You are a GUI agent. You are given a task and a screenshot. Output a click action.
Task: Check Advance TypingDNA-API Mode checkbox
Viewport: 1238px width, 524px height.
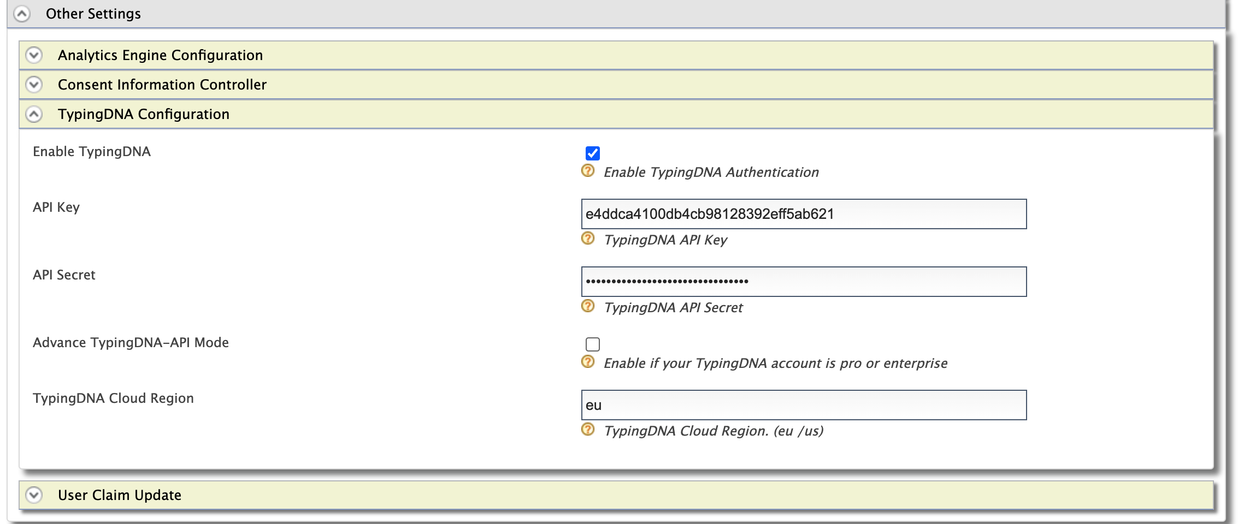[x=592, y=344]
